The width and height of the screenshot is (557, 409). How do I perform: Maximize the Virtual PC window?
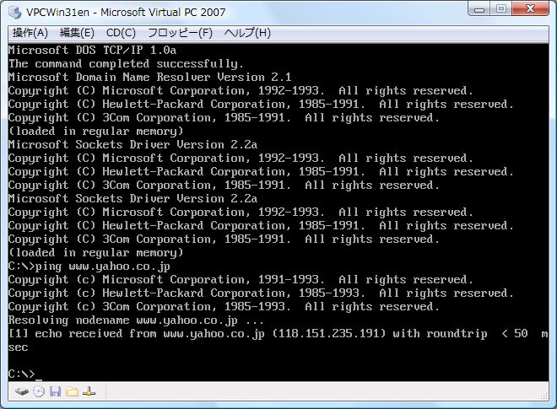[500, 9]
